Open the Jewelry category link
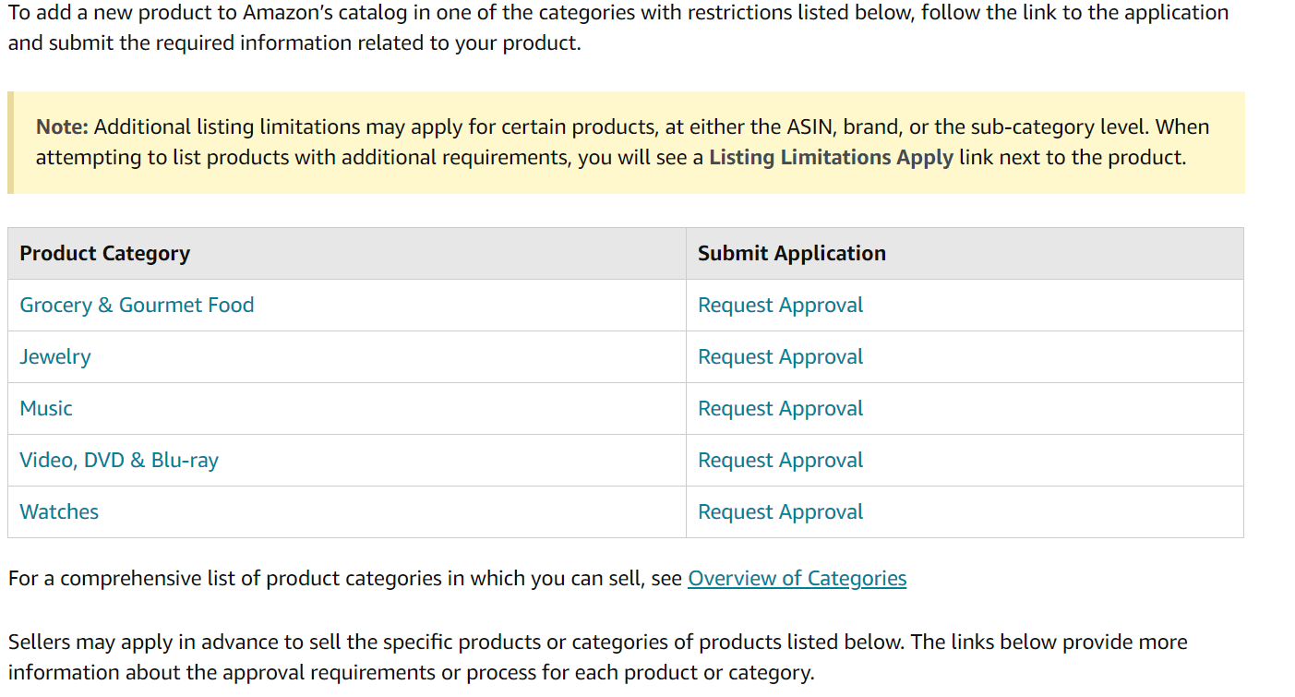Screen dimensions: 1295x697 pos(55,357)
